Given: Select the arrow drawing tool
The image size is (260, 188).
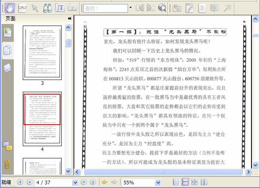Looking at the screenshot, I should point(227,8).
